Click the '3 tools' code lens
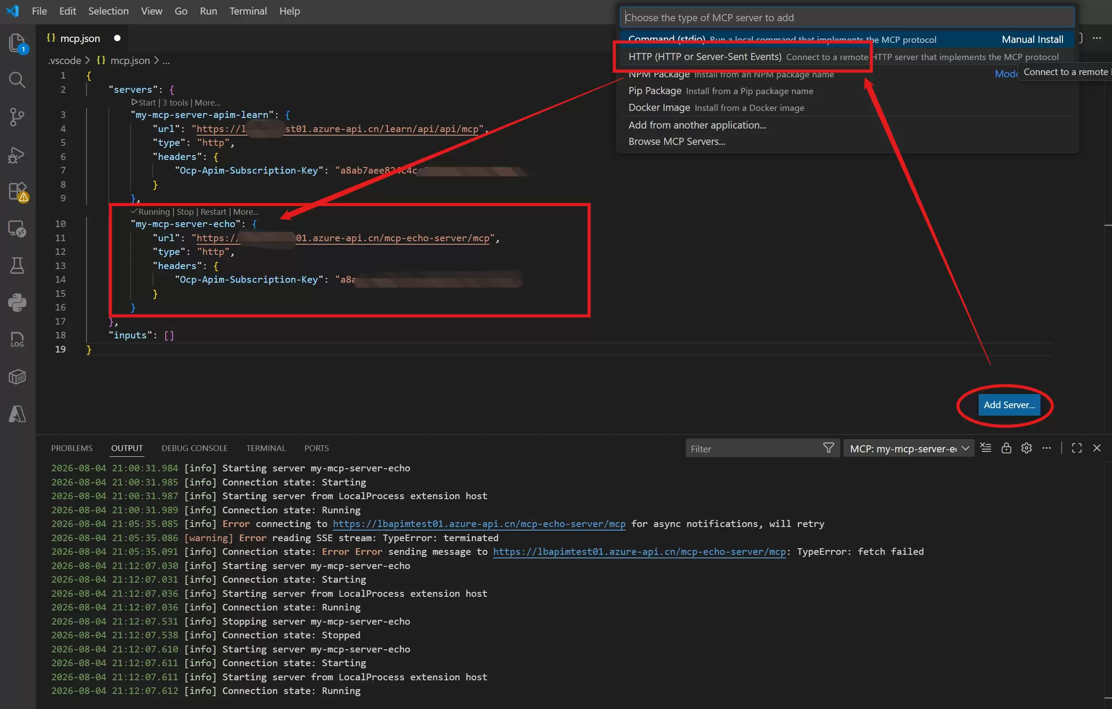1112x709 pixels. coord(175,102)
